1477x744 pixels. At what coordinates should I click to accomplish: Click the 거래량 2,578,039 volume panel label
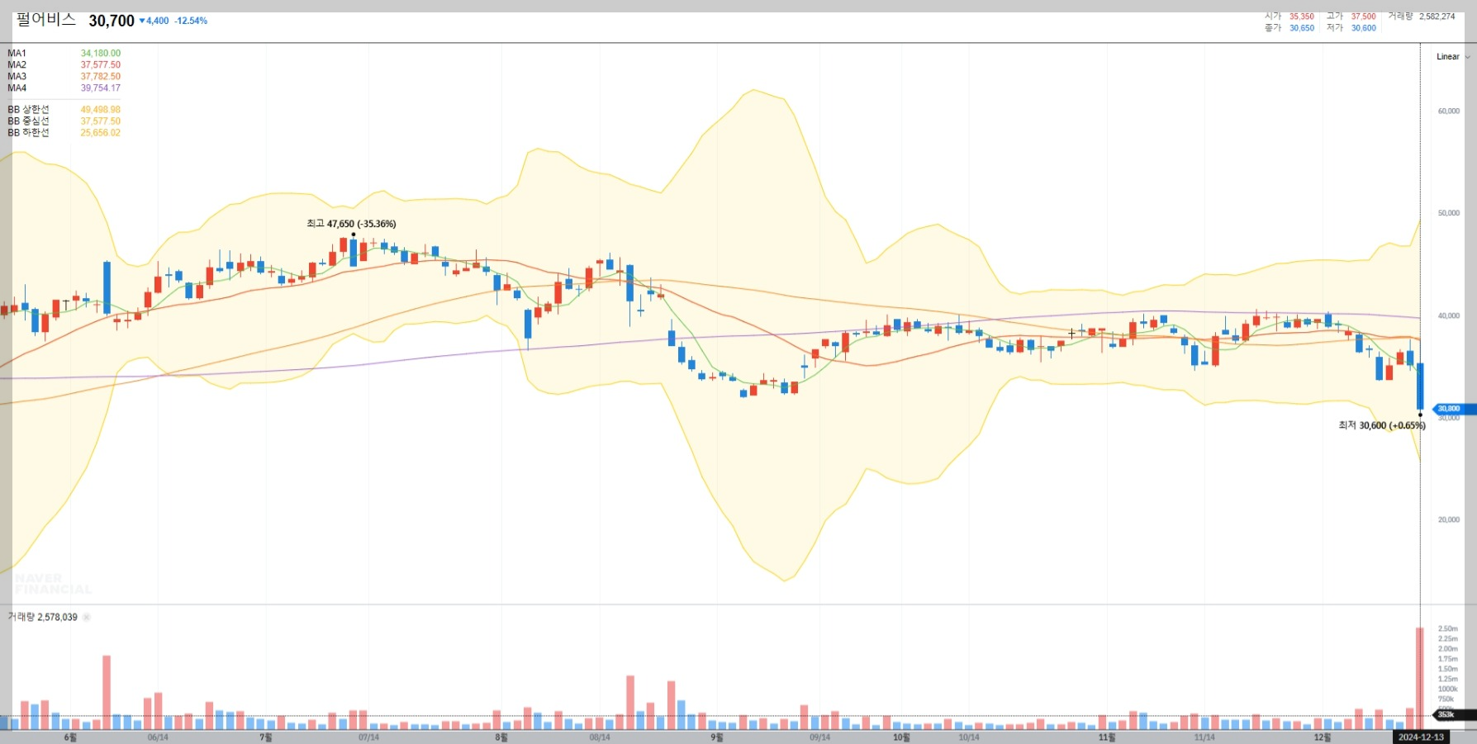(x=42, y=617)
